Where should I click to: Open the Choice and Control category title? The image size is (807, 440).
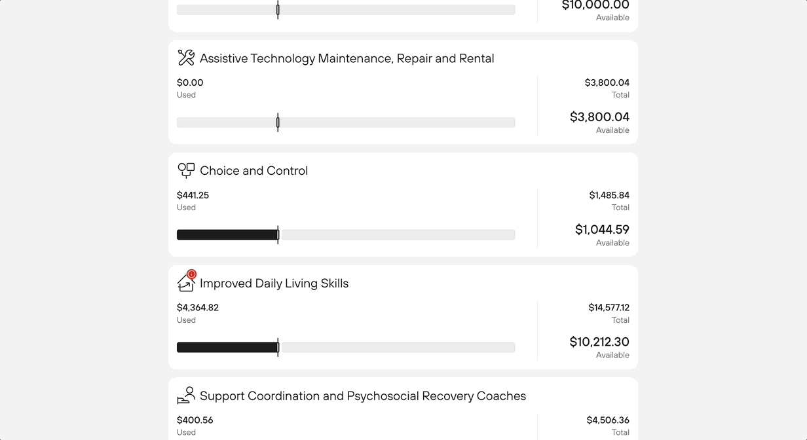(x=253, y=171)
